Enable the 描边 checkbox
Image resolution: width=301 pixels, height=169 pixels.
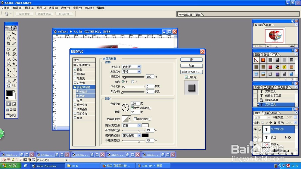coord(75,118)
